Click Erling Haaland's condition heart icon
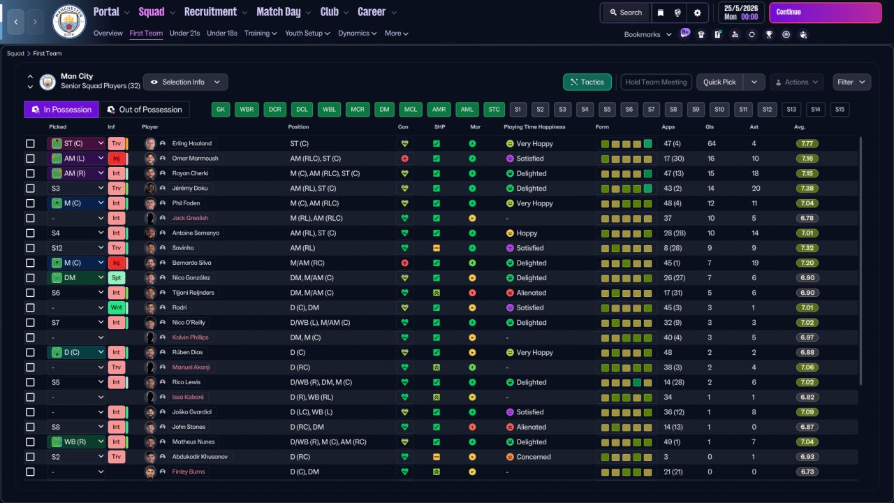Screen dimensions: 894x503 (404, 144)
